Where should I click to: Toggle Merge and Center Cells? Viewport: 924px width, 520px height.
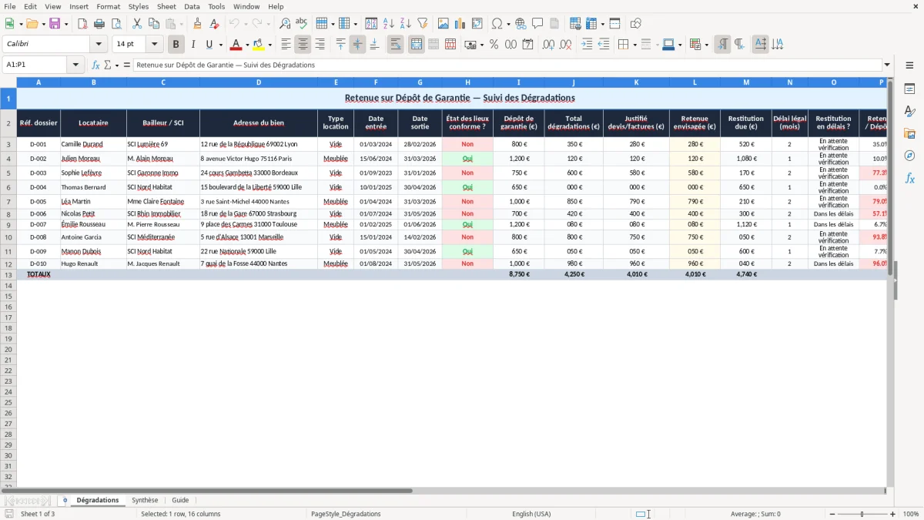click(417, 45)
